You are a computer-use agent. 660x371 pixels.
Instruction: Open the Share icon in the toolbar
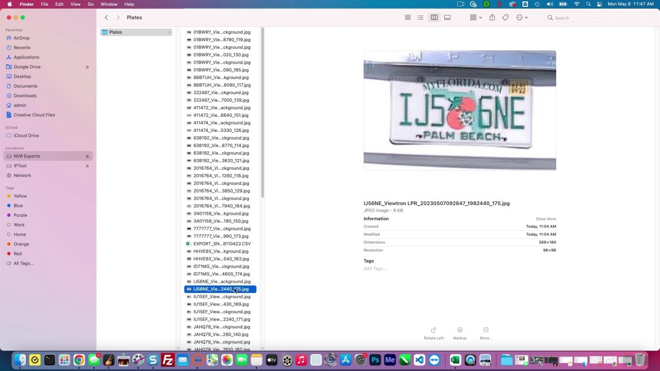coord(492,17)
